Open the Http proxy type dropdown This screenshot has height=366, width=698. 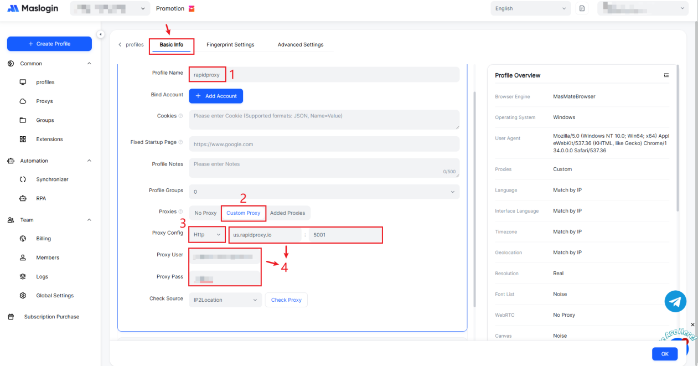tap(207, 235)
